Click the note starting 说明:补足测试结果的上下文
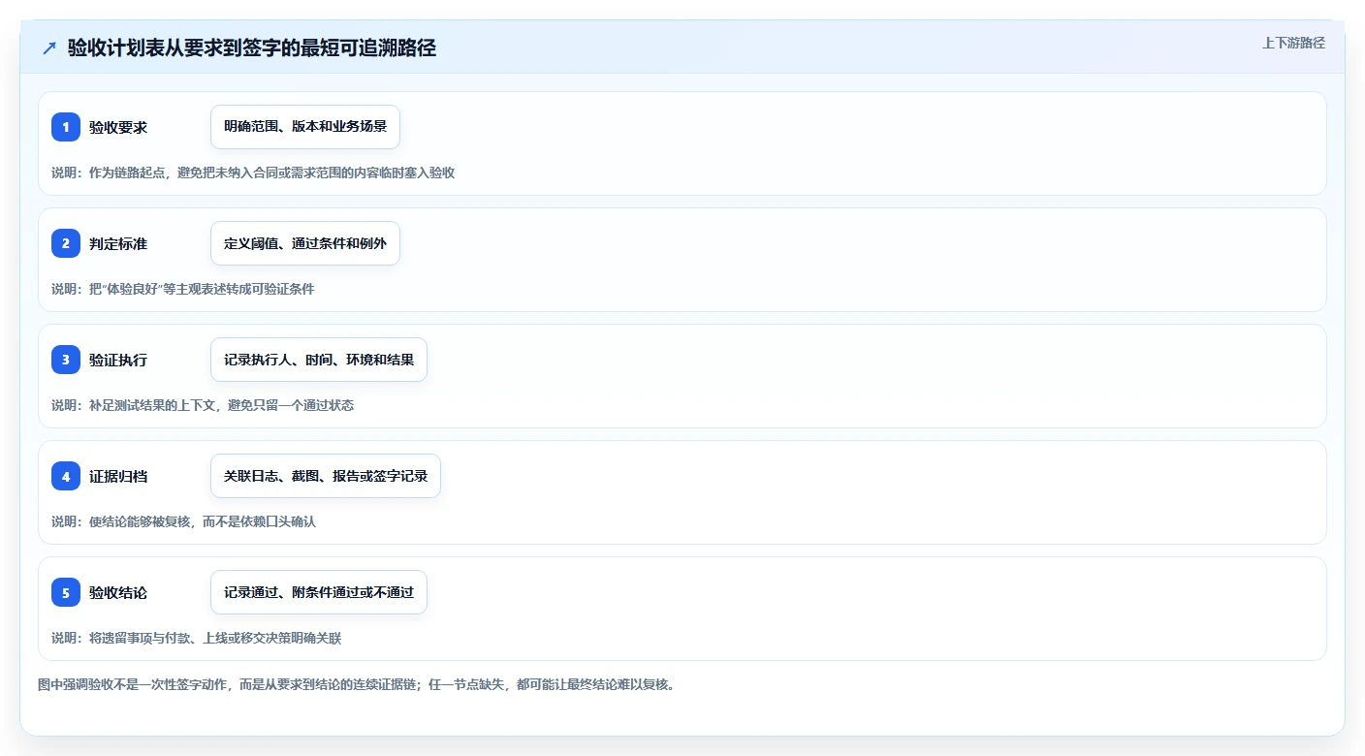 coord(203,405)
